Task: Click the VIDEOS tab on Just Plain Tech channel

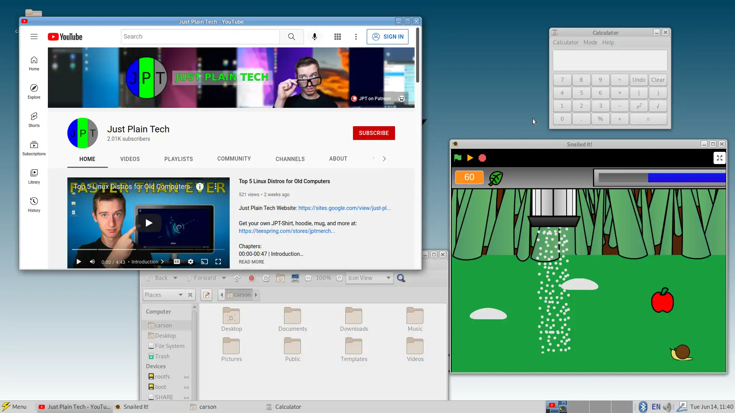Action: (130, 159)
